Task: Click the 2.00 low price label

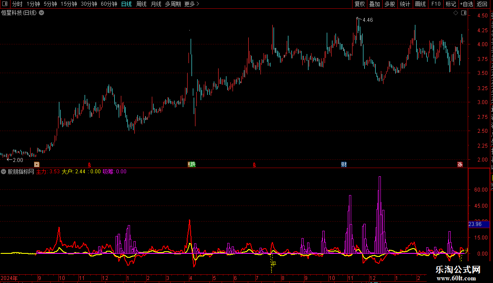Action: point(18,160)
